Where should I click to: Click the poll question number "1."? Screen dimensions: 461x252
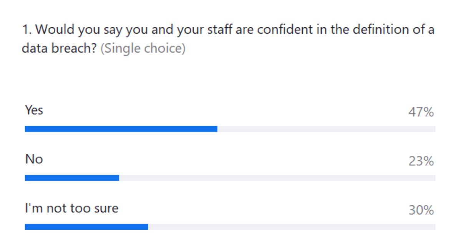[x=27, y=30]
